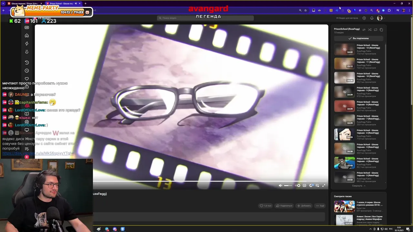Open the watch later clock icon
The width and height of the screenshot is (413, 232).
pyautogui.click(x=27, y=71)
